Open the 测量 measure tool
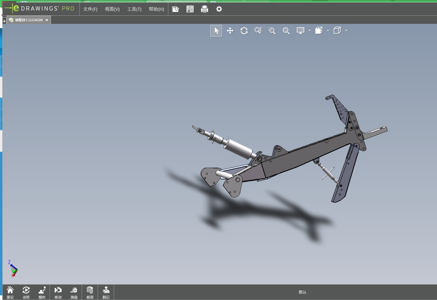The image size is (437, 300). (74, 292)
